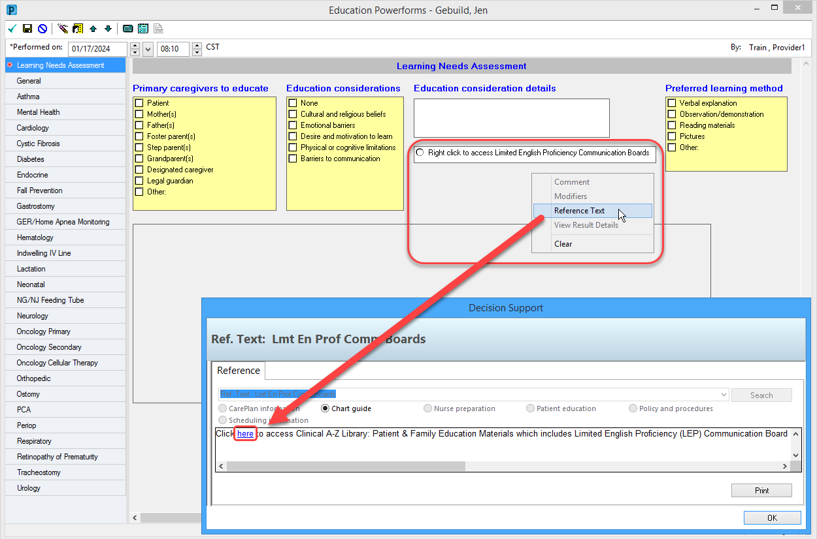Expand the Ref. Text combo box dropdown
Screen dimensions: 817x539
tap(723, 395)
